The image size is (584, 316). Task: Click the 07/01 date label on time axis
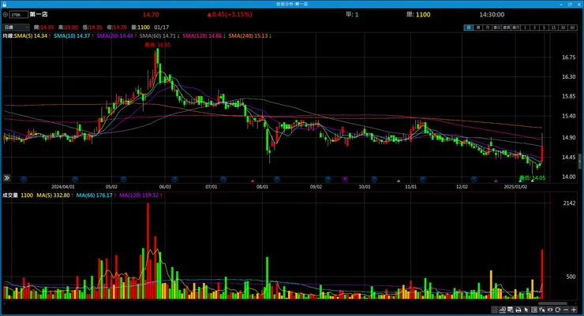pos(212,187)
